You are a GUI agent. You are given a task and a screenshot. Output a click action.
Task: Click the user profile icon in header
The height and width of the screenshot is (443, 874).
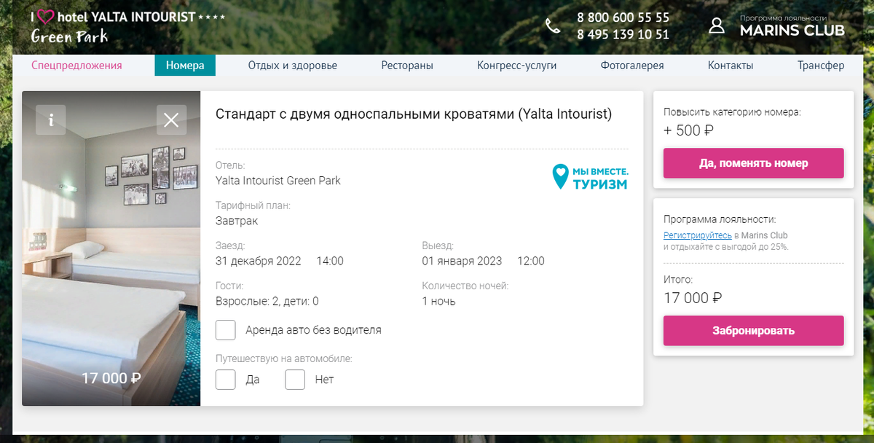(717, 26)
